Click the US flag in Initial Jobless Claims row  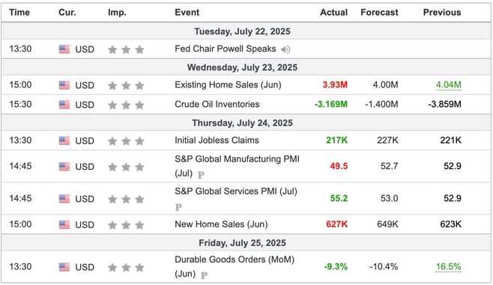pyautogui.click(x=64, y=141)
